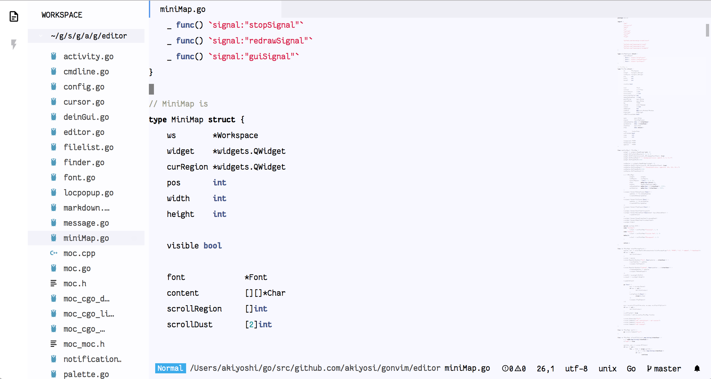711x379 pixels.
Task: Open the file explorer panel via document icon
Action: pos(13,17)
